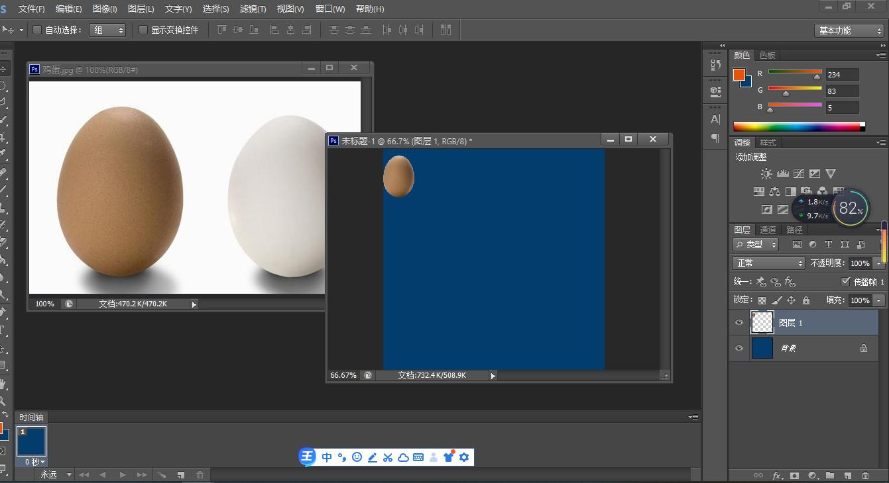889x483 pixels.
Task: Add a Curves adjustment
Action: click(799, 174)
